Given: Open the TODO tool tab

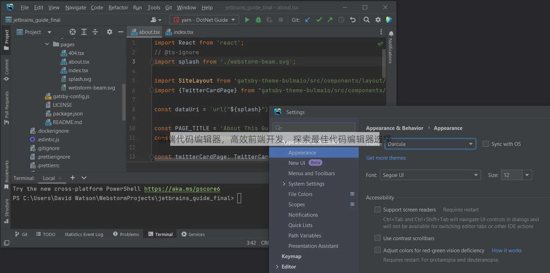Looking at the screenshot, I should 46,234.
